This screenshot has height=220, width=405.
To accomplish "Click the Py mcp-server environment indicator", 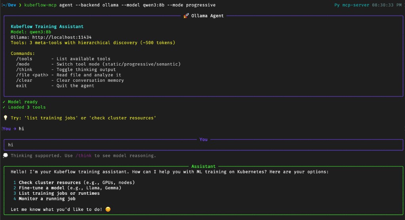I will pos(352,5).
